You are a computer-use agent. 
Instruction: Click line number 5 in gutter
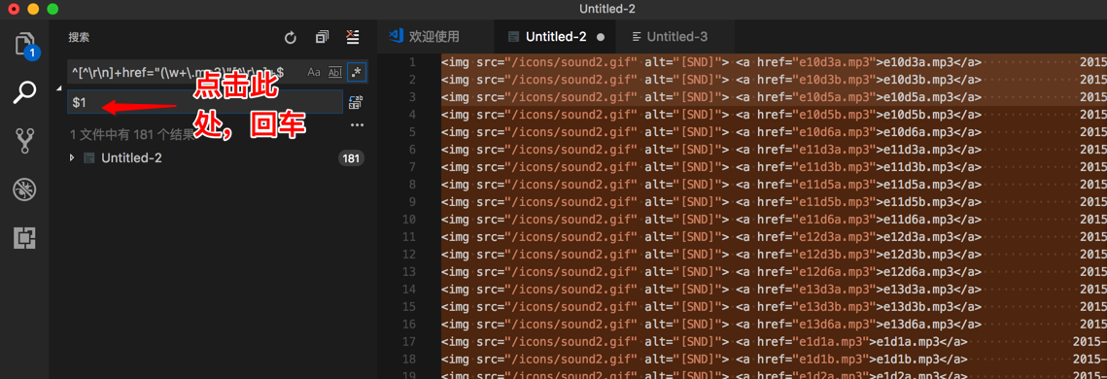[x=412, y=132]
